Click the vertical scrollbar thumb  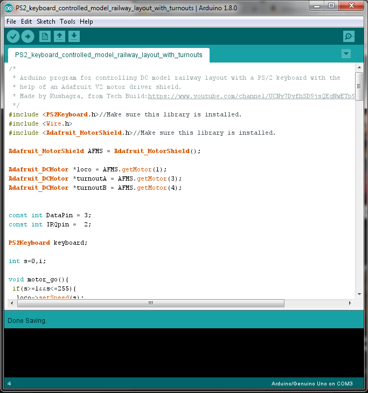(359, 86)
